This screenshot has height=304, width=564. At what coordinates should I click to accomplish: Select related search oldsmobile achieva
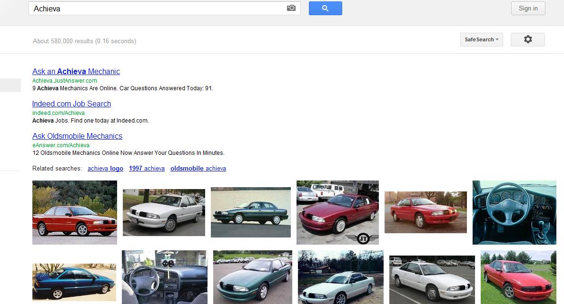point(198,168)
